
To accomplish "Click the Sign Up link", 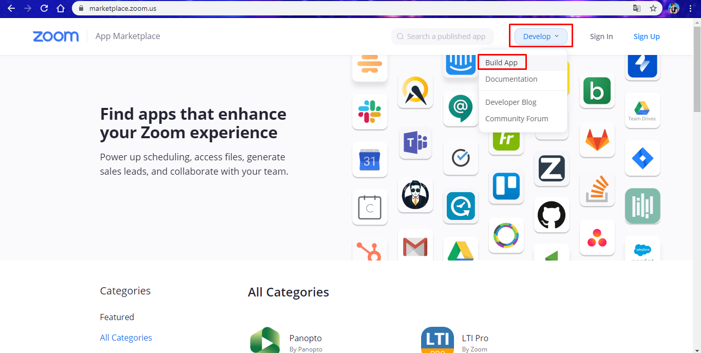I will (x=647, y=36).
